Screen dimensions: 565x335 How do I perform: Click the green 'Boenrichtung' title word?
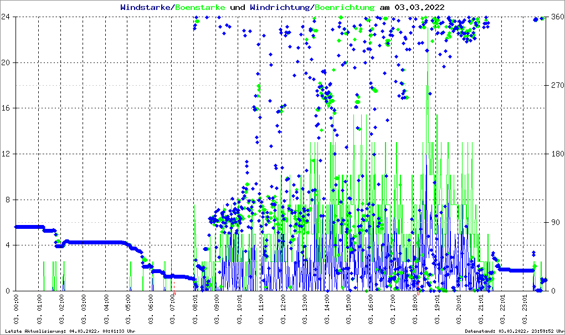[345, 7]
